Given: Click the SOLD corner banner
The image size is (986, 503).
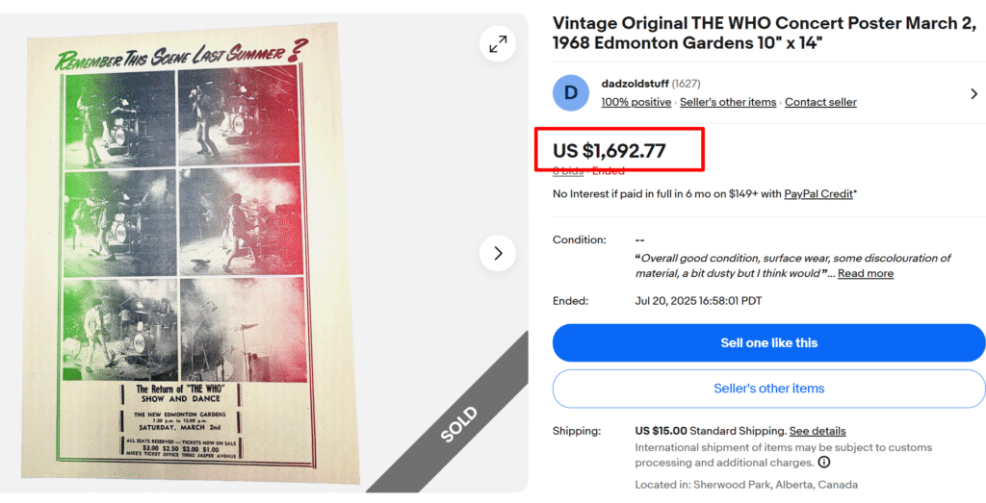Looking at the screenshot, I should (460, 423).
